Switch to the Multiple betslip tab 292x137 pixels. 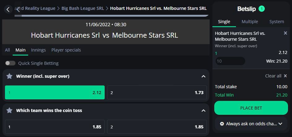pos(250,22)
